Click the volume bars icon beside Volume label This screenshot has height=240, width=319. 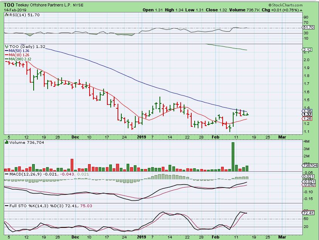(x=7, y=142)
